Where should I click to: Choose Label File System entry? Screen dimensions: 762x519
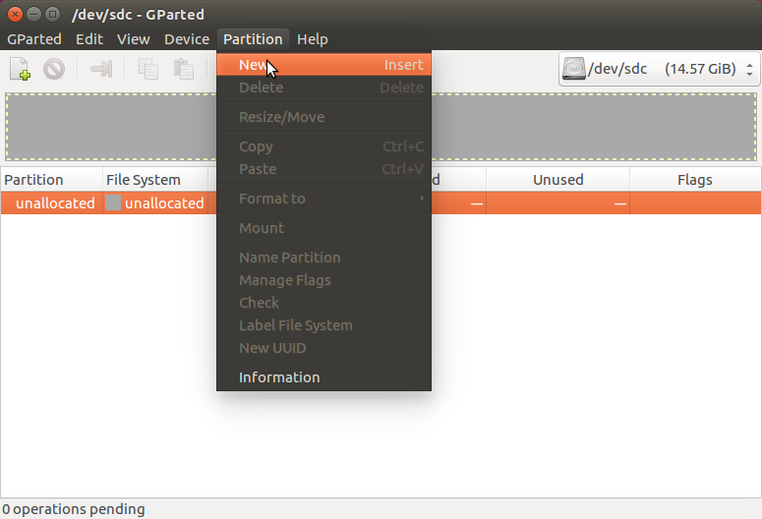tap(323, 325)
